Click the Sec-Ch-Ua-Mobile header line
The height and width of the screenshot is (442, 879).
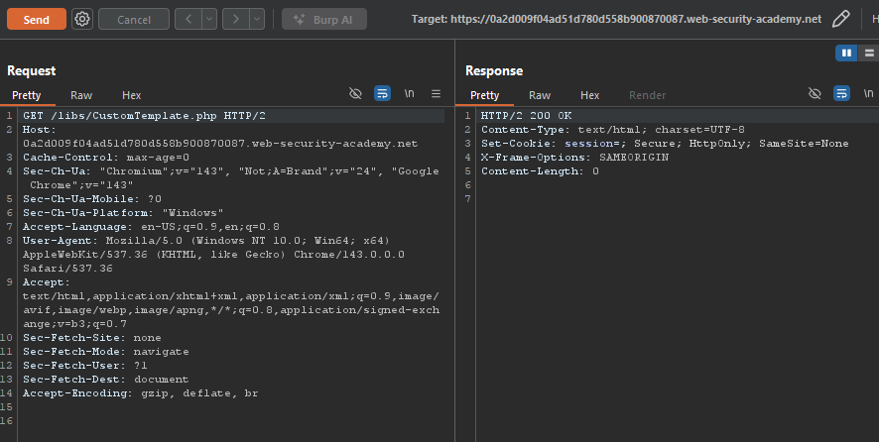coord(92,198)
